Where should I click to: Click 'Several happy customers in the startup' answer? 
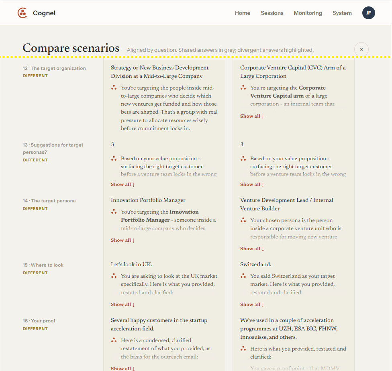(159, 324)
